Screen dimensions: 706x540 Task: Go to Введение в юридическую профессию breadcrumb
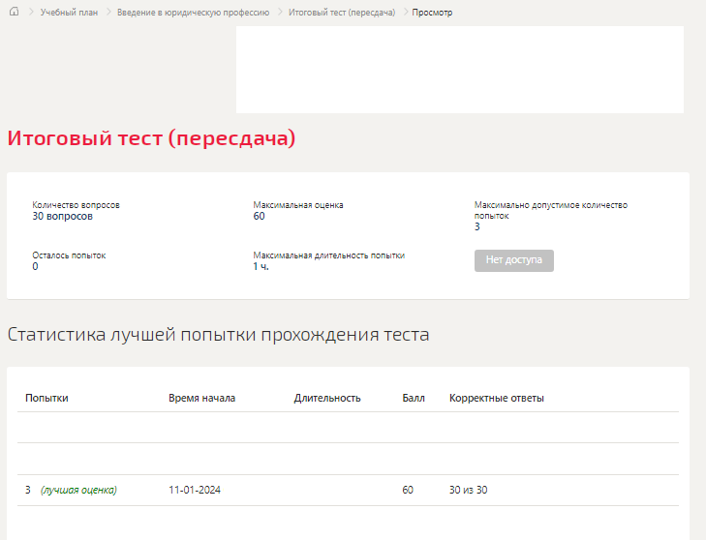click(193, 13)
